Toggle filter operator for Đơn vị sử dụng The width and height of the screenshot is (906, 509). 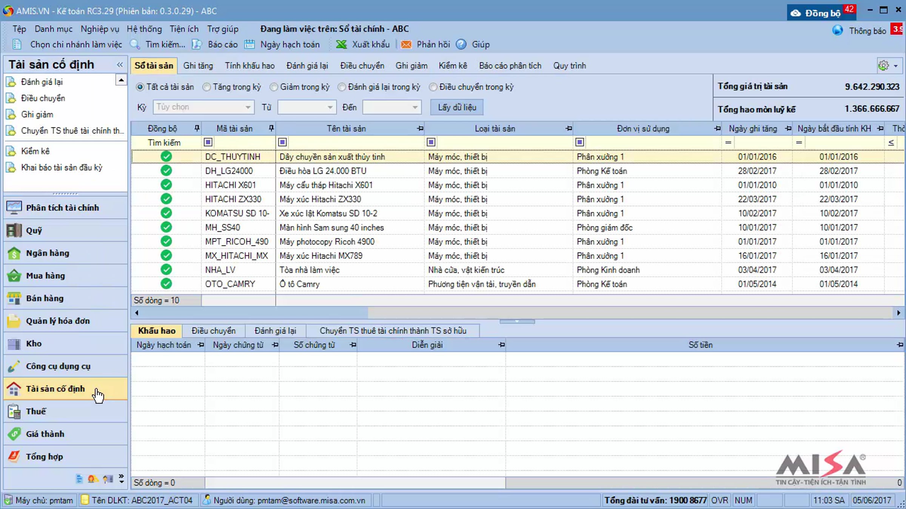tap(580, 142)
